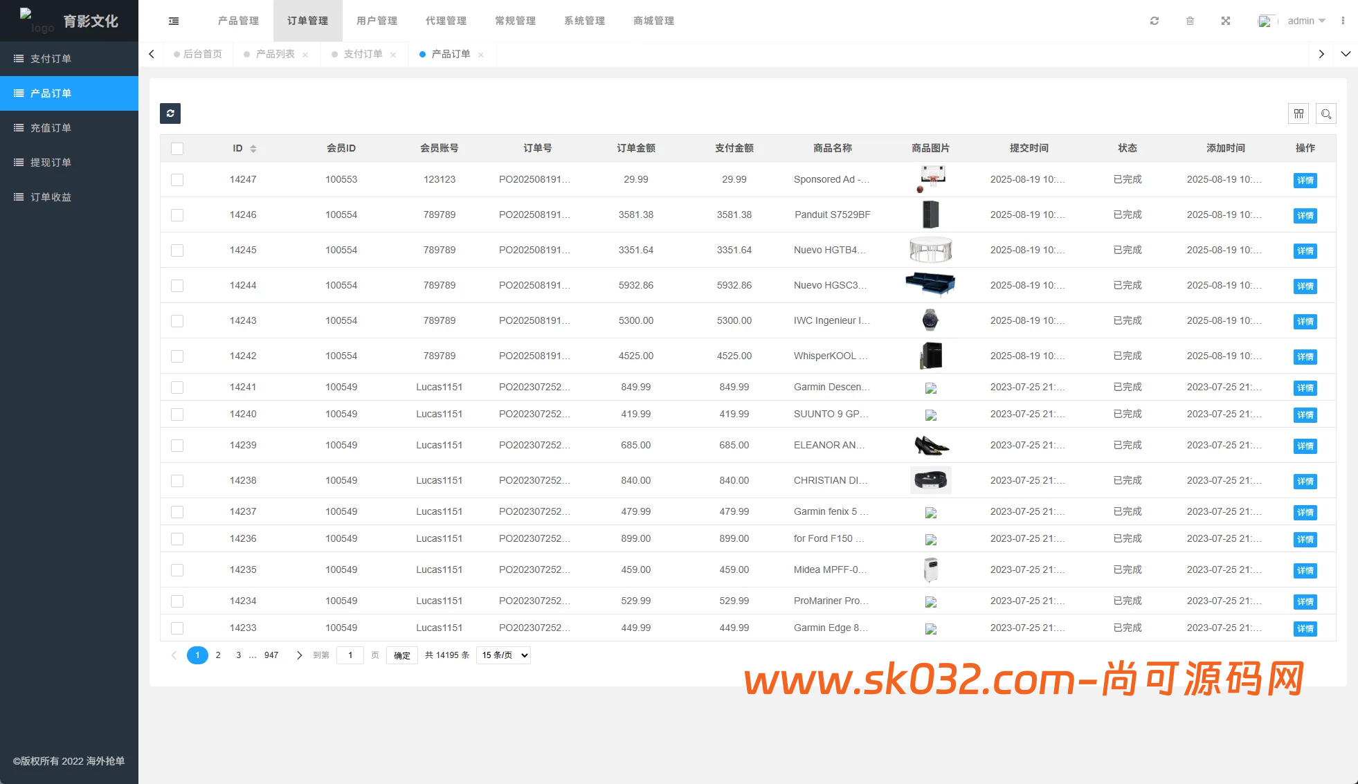Open the search filter magnifier icon
Viewport: 1358px width, 784px height.
1326,113
